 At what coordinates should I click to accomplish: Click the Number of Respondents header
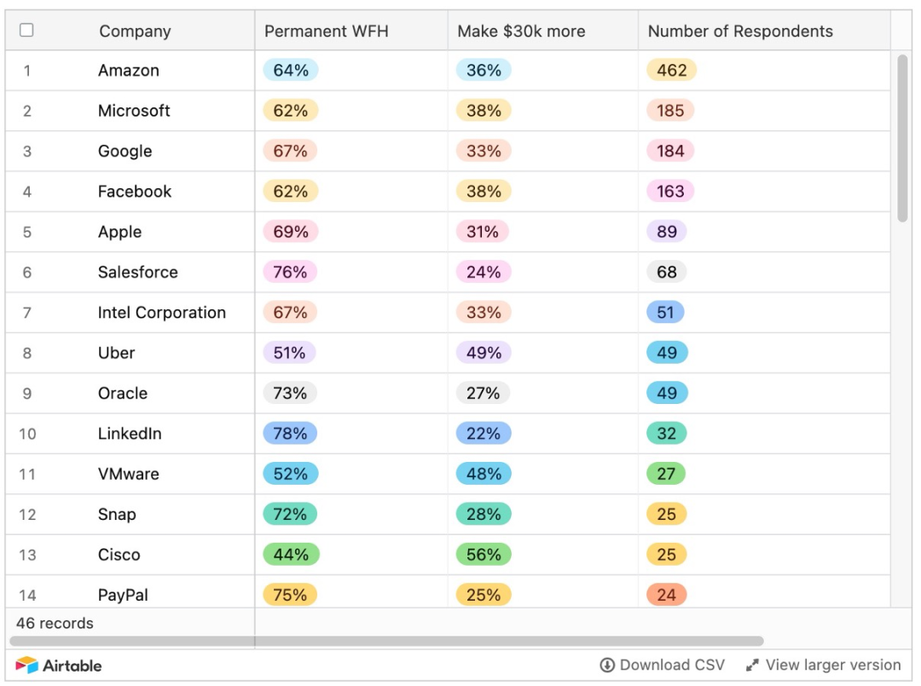(739, 32)
